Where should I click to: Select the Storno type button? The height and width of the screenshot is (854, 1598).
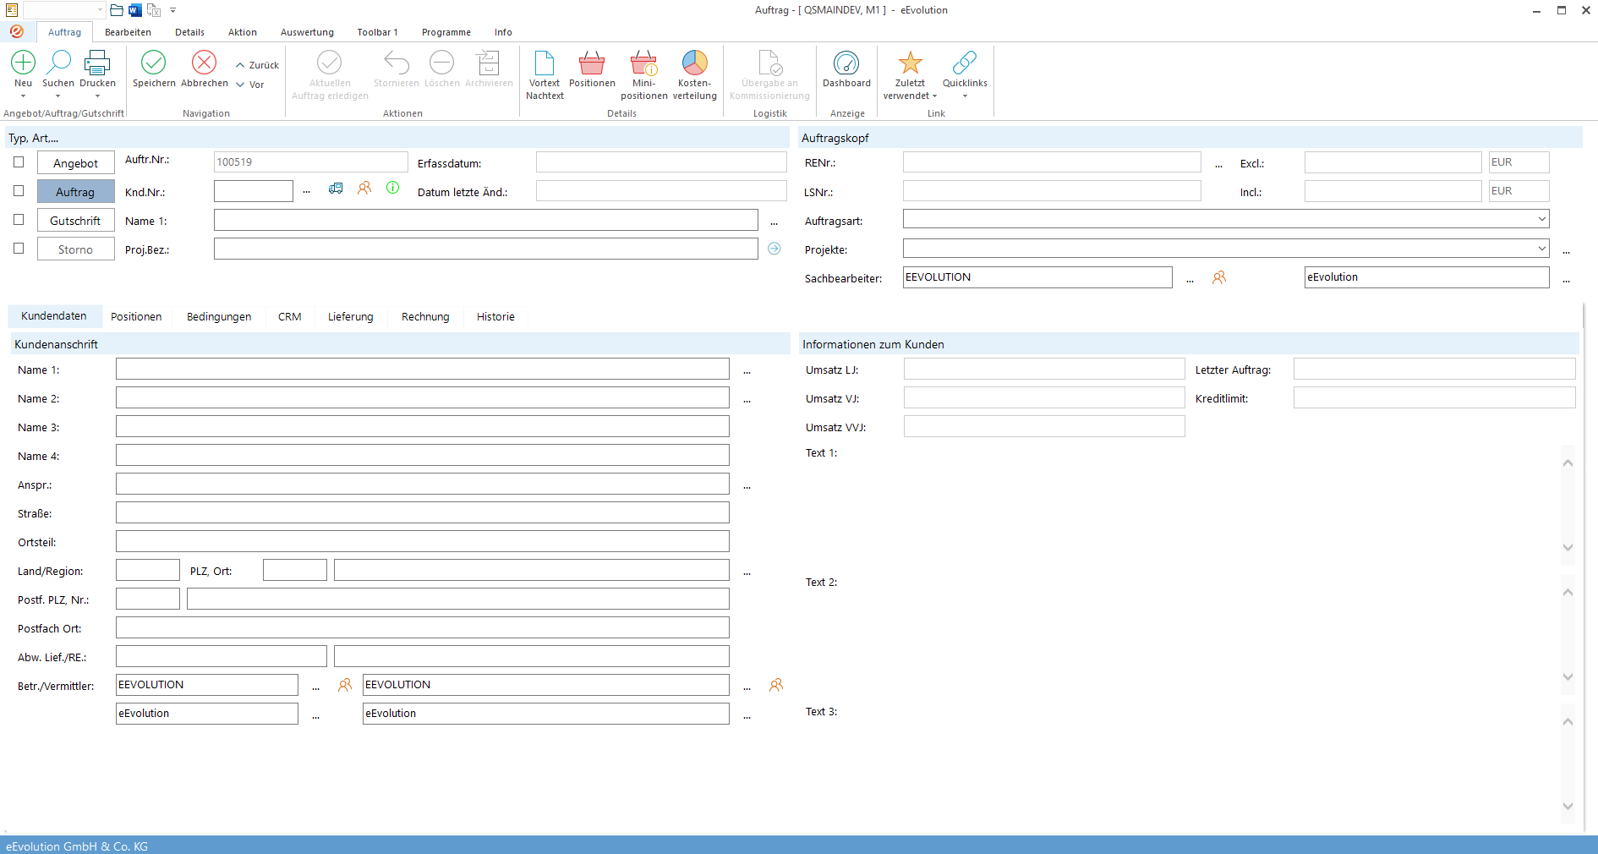click(x=76, y=249)
